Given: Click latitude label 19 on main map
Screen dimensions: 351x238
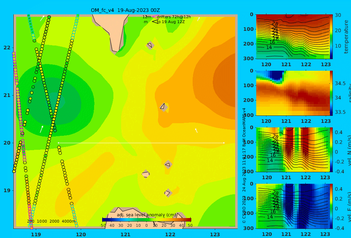Looking at the screenshot, I should [x=7, y=190].
